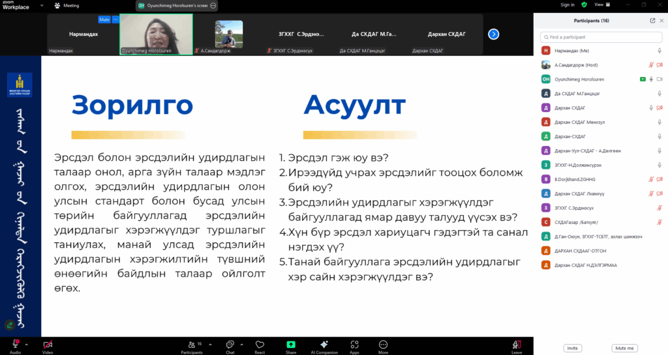Open the Participants panel icon

click(191, 344)
